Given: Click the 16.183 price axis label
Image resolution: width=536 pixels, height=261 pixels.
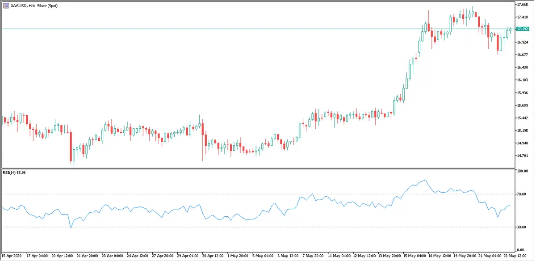Looking at the screenshot, I should pyautogui.click(x=522, y=80).
